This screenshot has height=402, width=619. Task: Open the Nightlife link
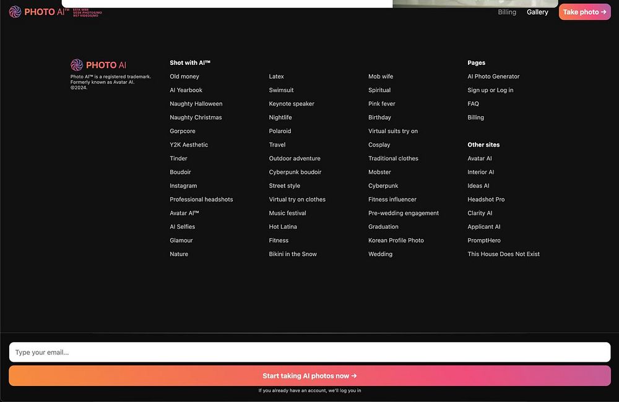click(280, 118)
